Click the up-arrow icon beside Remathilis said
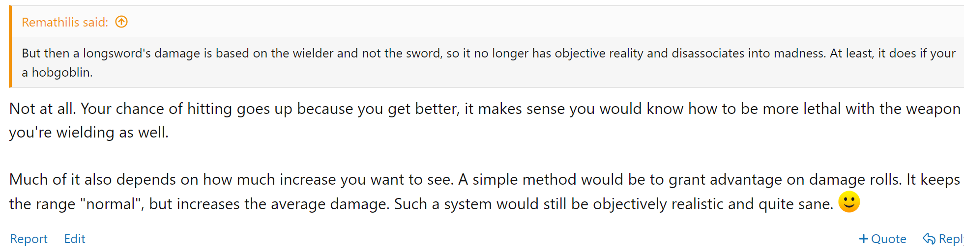The width and height of the screenshot is (964, 249). click(121, 22)
